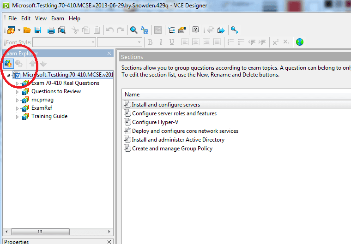
Task: Click the Paste clipboard icon
Action: coord(97,30)
